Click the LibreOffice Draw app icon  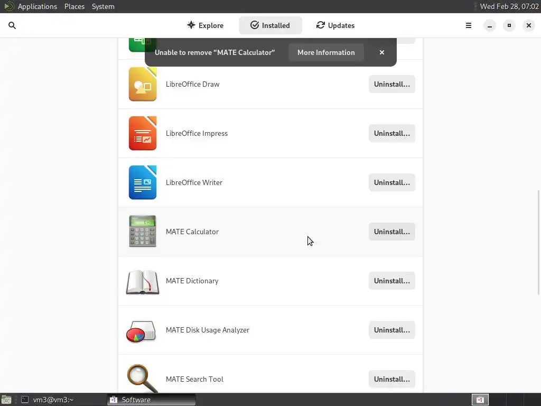143,84
